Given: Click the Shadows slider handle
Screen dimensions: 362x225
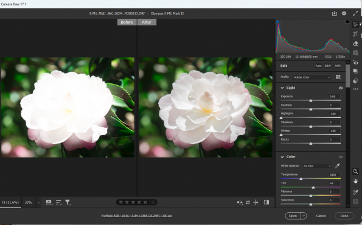Looking at the screenshot, I should [x=311, y=126].
